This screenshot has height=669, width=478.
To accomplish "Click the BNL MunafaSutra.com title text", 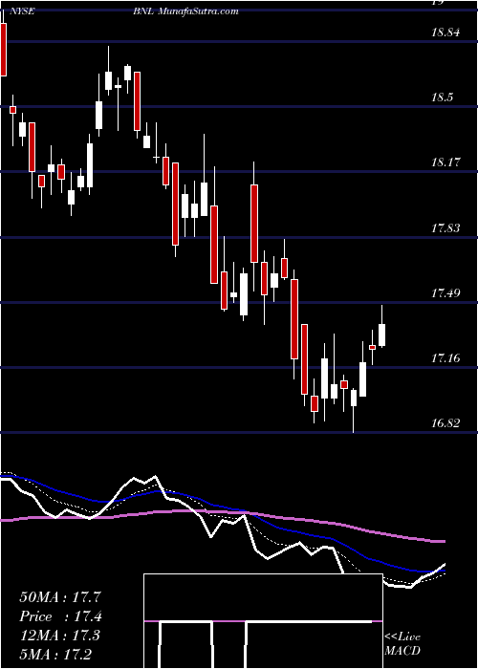I will click(x=185, y=11).
